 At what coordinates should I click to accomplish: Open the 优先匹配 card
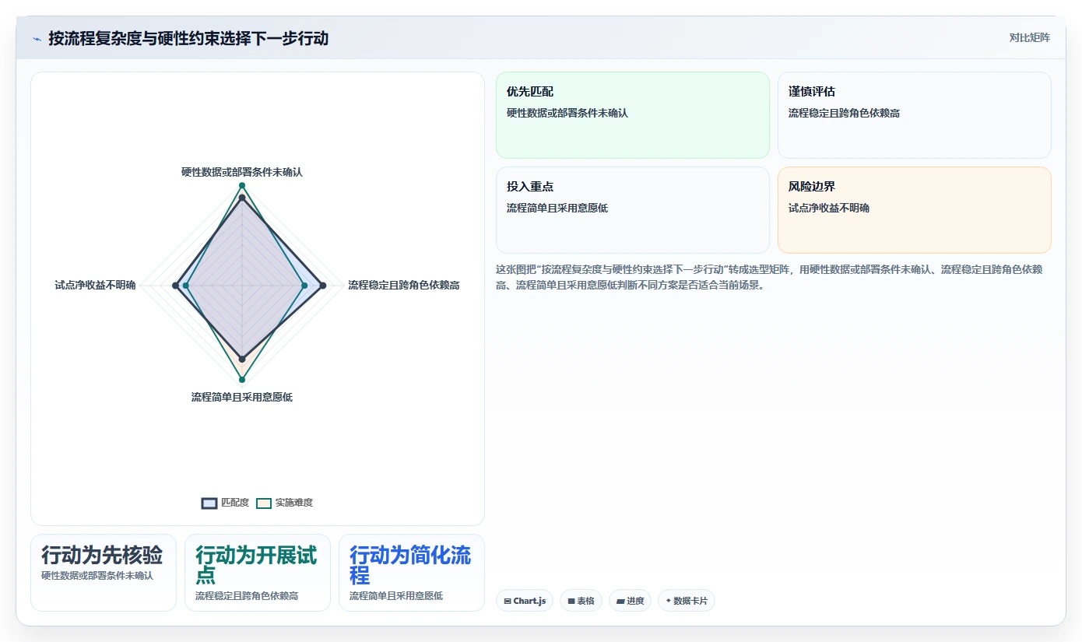[x=633, y=115]
